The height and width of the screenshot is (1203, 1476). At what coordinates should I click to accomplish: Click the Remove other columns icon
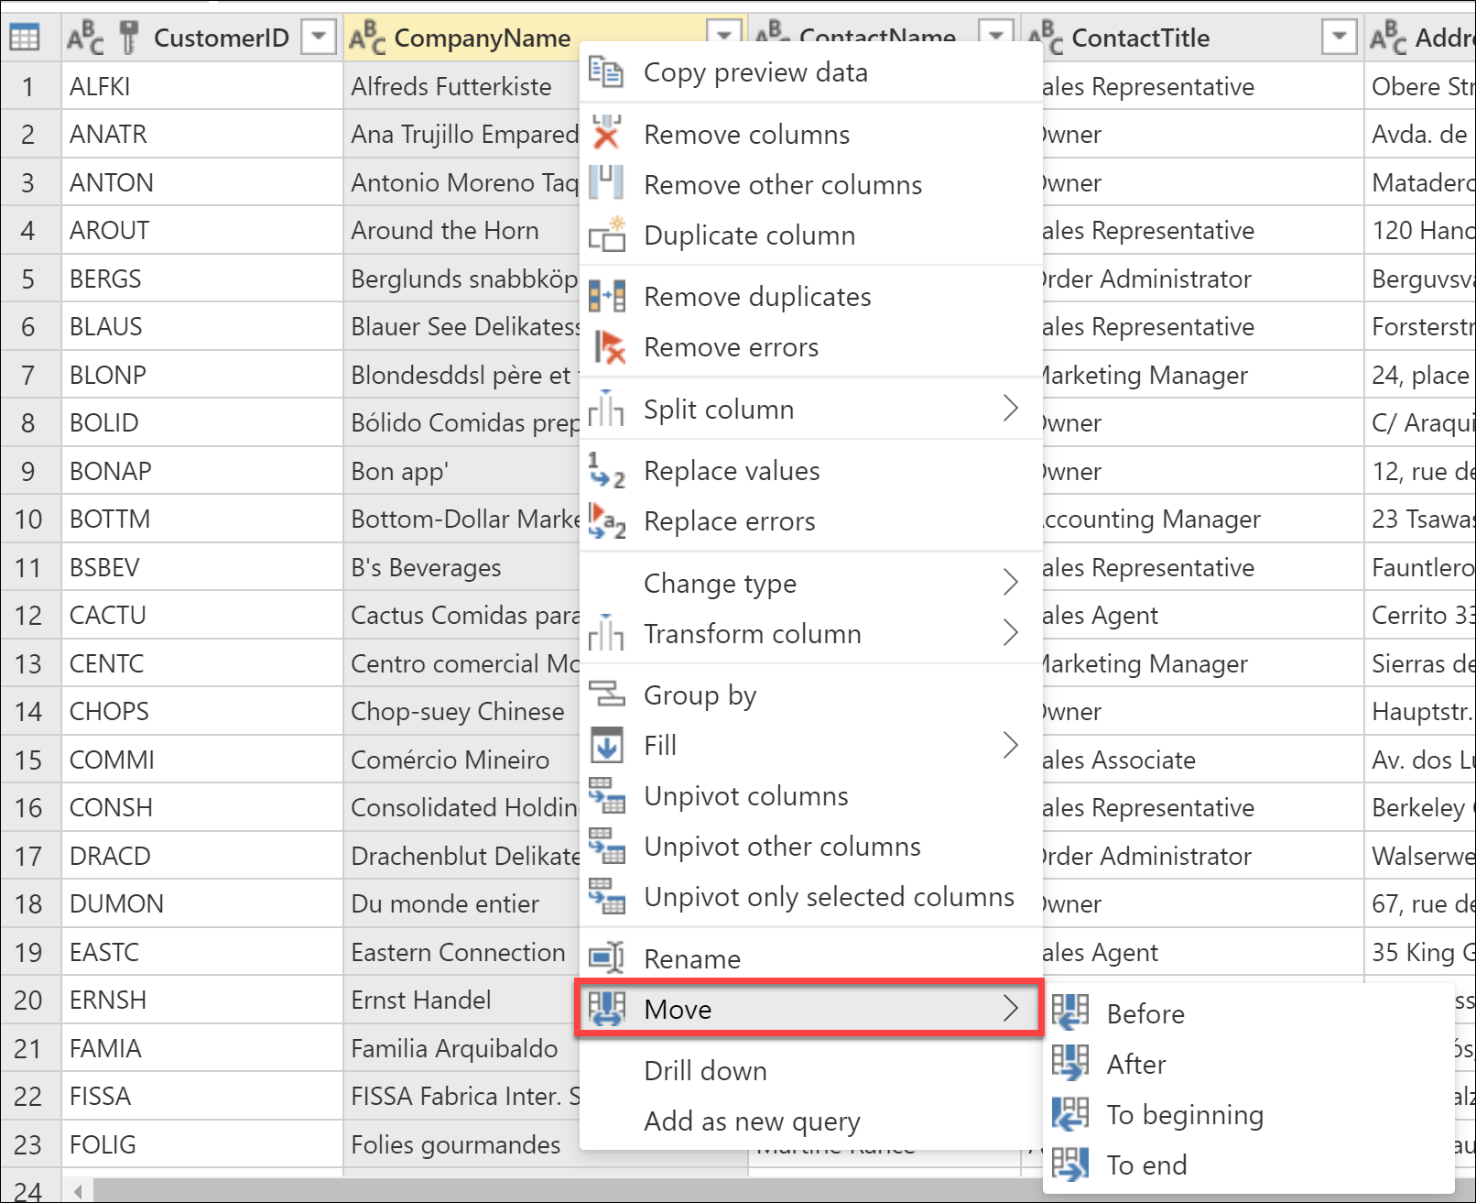point(606,183)
